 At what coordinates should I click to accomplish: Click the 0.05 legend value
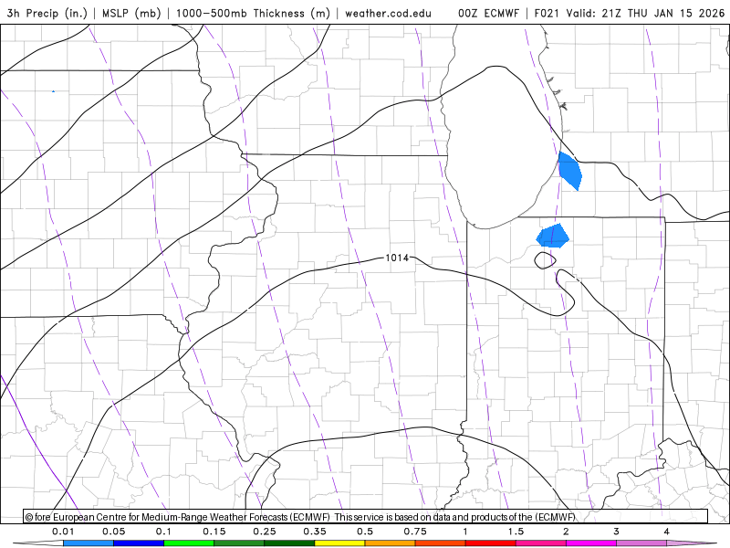[x=113, y=532]
